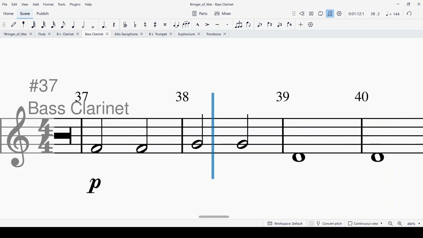
Task: Switch to voice 4
Action: pos(289,24)
